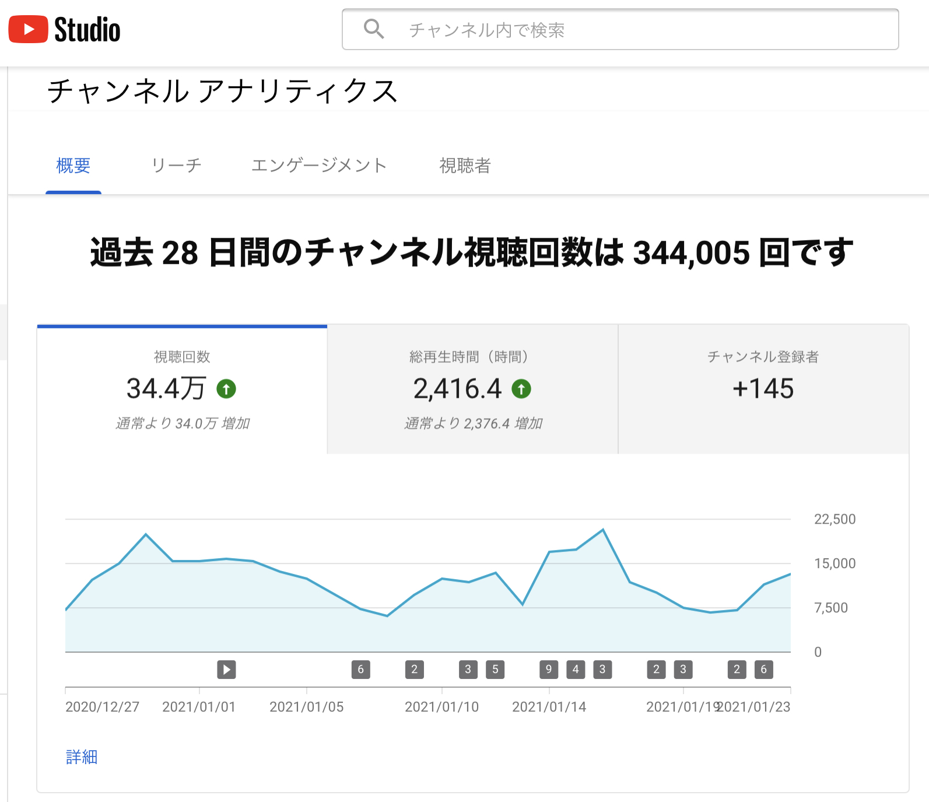The height and width of the screenshot is (802, 929).
Task: Click the '2' marker near 2021/01/10
Action: point(415,669)
